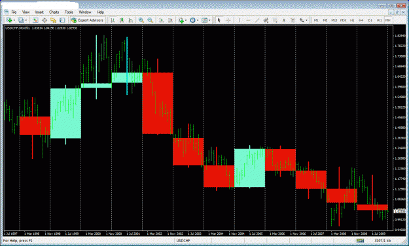The image size is (409, 246).
Task: Switch timeframe to H1
Action: tap(352, 20)
